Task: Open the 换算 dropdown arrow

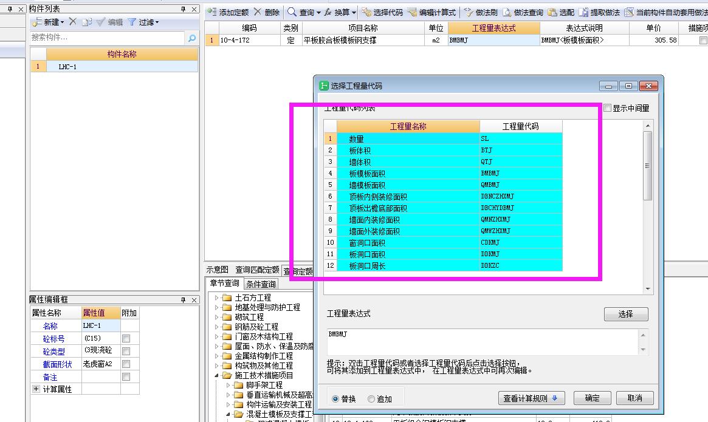Action: coord(354,13)
